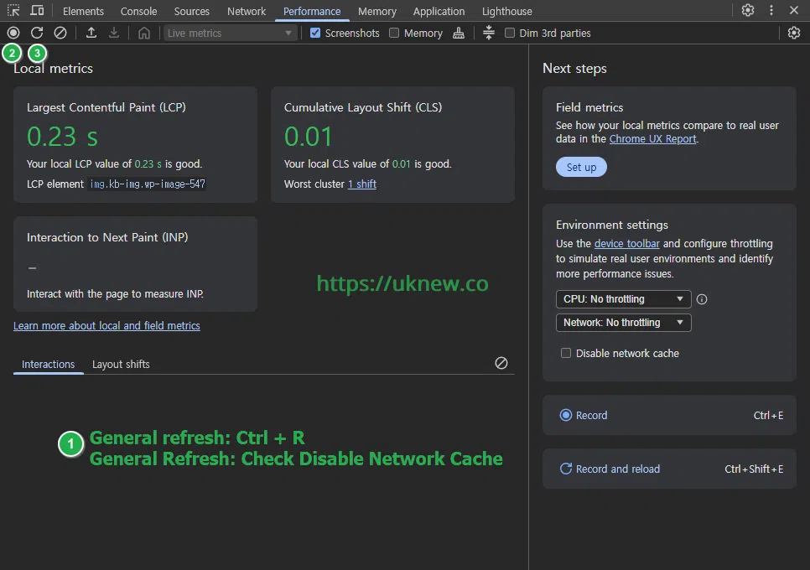Enable Dim 3rd parties checkbox
810x570 pixels.
510,33
